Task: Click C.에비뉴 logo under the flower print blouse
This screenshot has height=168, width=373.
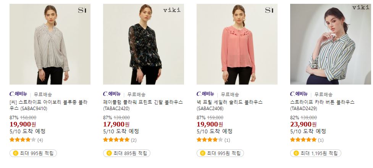Action: pyautogui.click(x=112, y=94)
